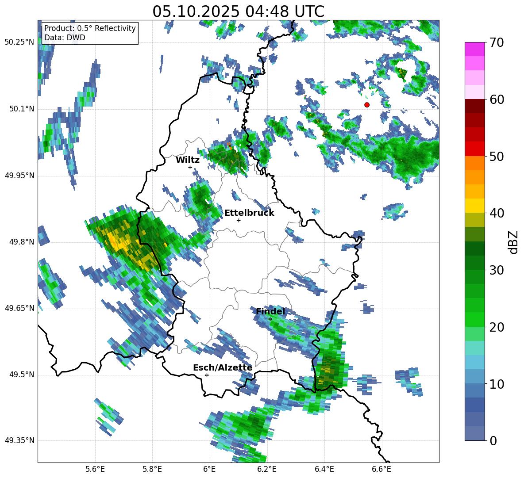The height and width of the screenshot is (478, 524).
Task: Click the cross marker below Esch/Alzette label
Action: (x=207, y=375)
